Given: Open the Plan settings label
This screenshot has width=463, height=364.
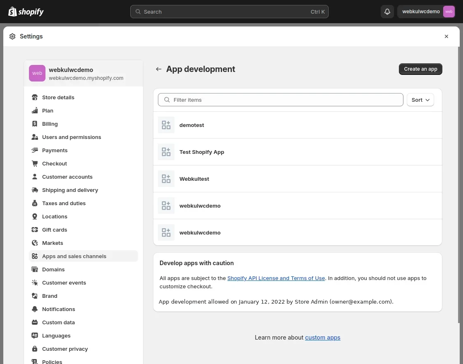Looking at the screenshot, I should pyautogui.click(x=48, y=110).
